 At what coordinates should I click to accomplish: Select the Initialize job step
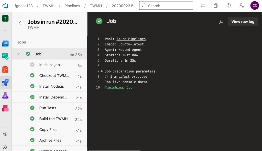pyautogui.click(x=49, y=65)
